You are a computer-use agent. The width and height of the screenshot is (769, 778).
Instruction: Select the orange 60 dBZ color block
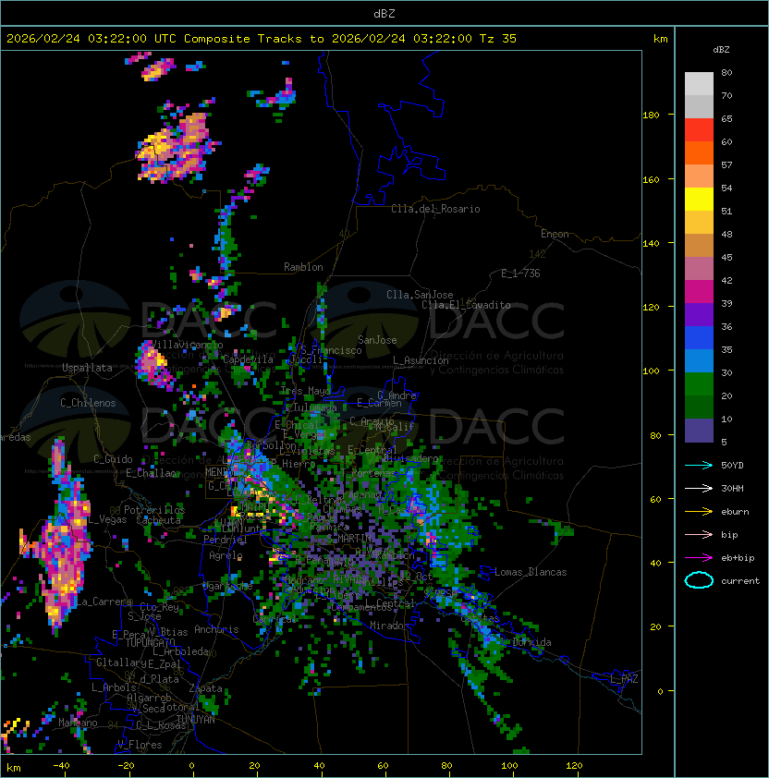[699, 153]
